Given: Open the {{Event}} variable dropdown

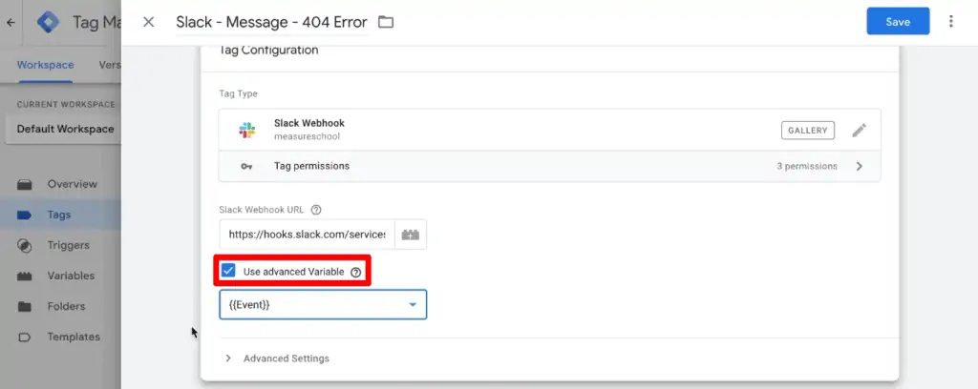Looking at the screenshot, I should (x=323, y=304).
